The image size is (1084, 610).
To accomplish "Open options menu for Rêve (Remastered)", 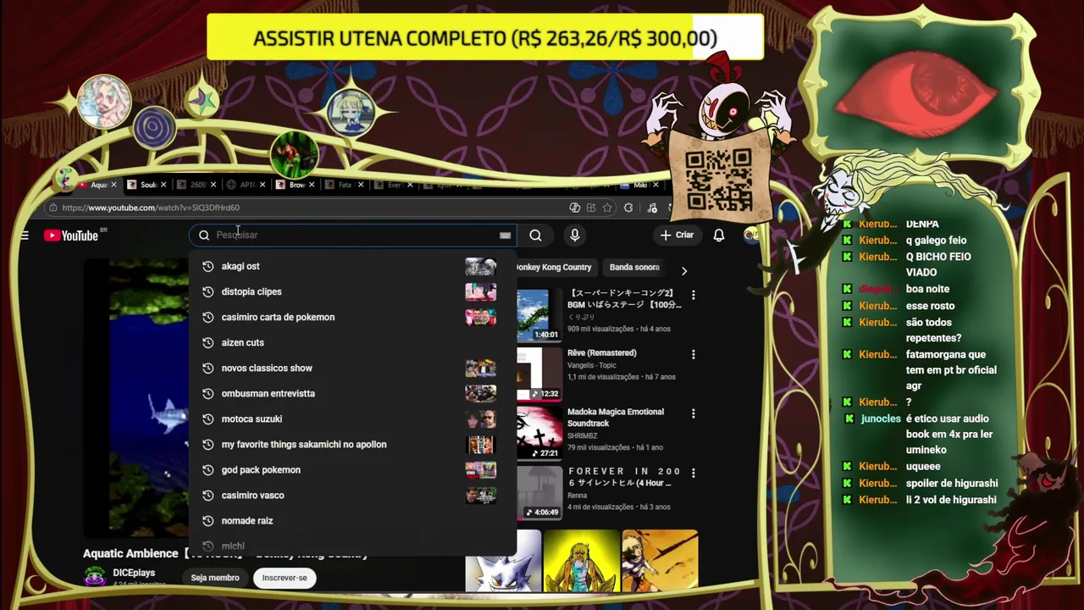I will pyautogui.click(x=693, y=354).
